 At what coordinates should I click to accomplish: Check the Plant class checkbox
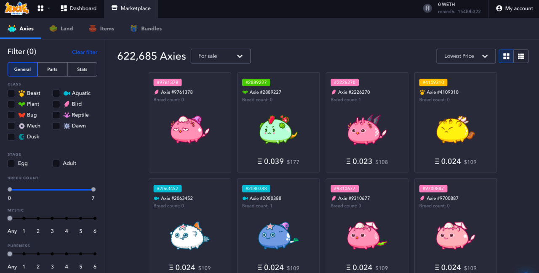pyautogui.click(x=11, y=104)
